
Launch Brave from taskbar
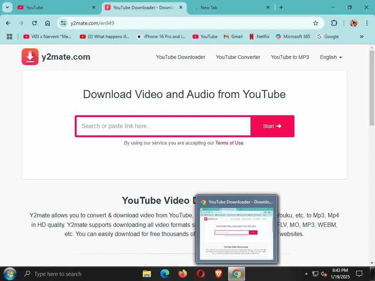[218, 274]
